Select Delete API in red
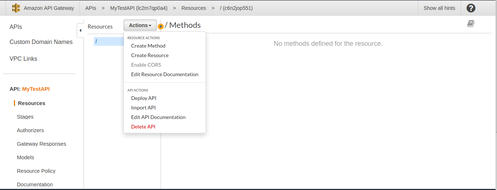Viewport: 497px width, 190px height. [143, 127]
